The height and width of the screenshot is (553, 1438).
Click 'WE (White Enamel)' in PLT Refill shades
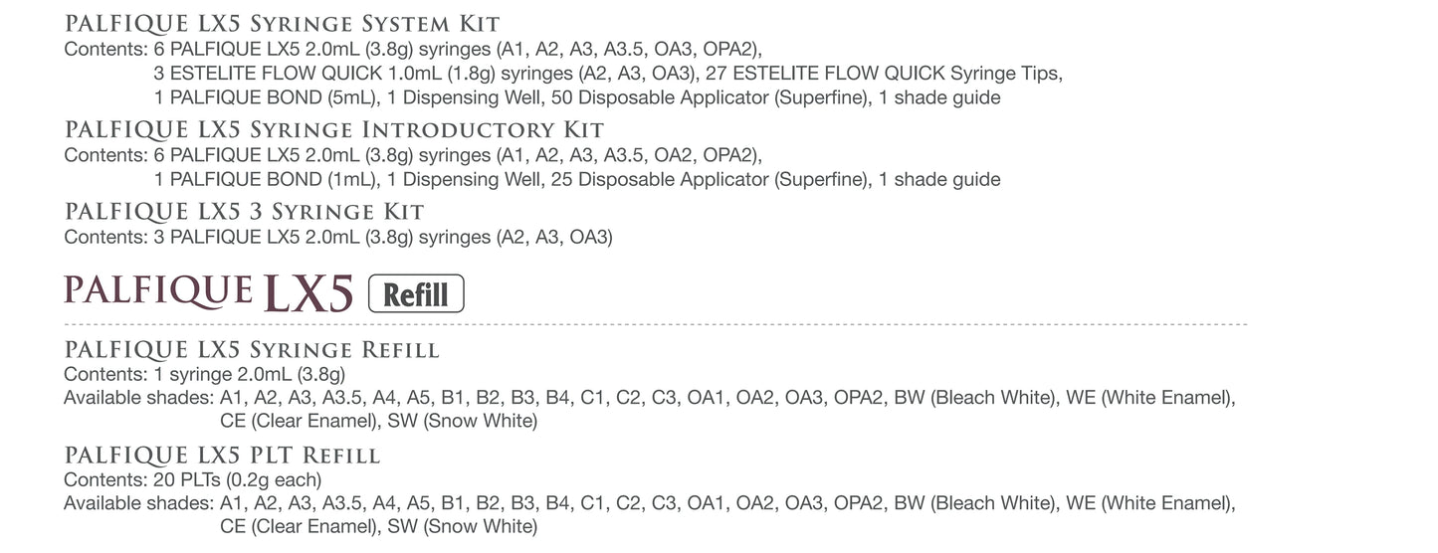pyautogui.click(x=1149, y=503)
